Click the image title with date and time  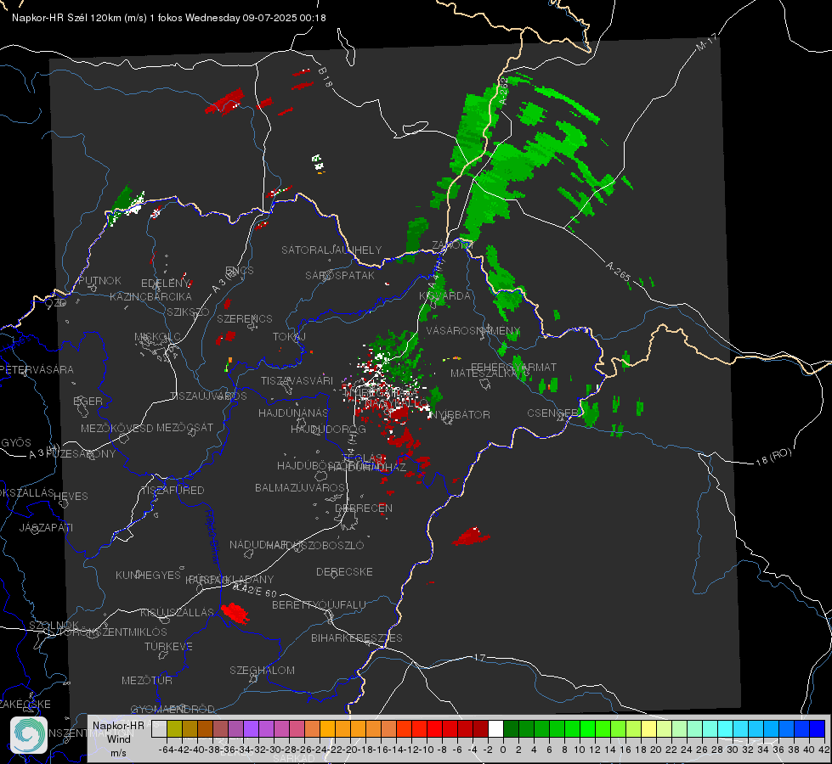click(169, 18)
